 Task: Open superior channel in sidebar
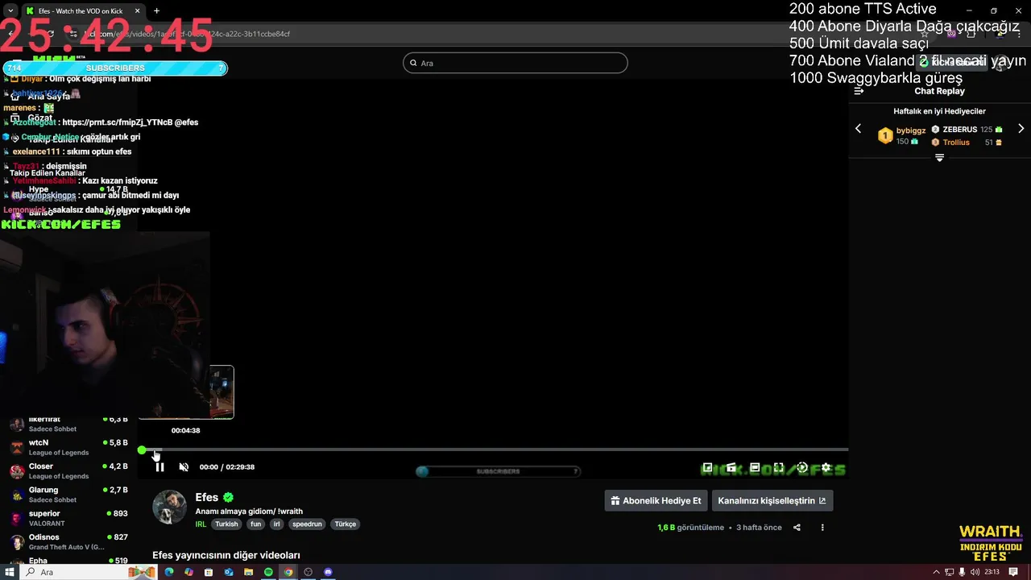(68, 518)
